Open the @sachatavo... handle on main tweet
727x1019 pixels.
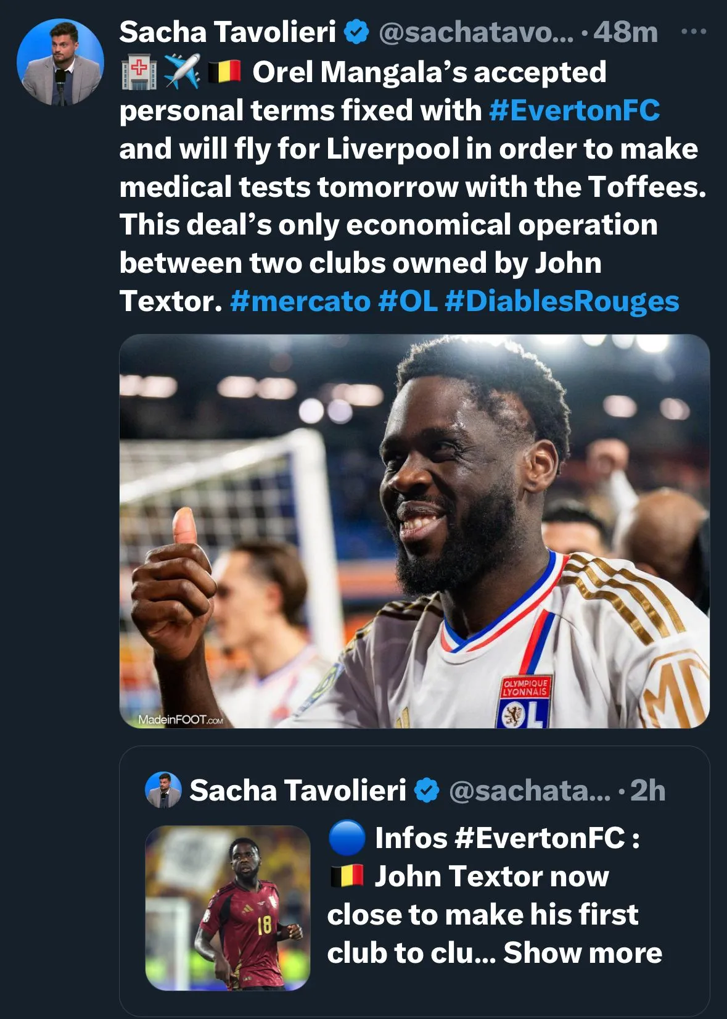[x=475, y=32]
